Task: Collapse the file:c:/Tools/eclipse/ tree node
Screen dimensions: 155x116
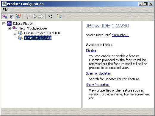Action: pos(9,28)
